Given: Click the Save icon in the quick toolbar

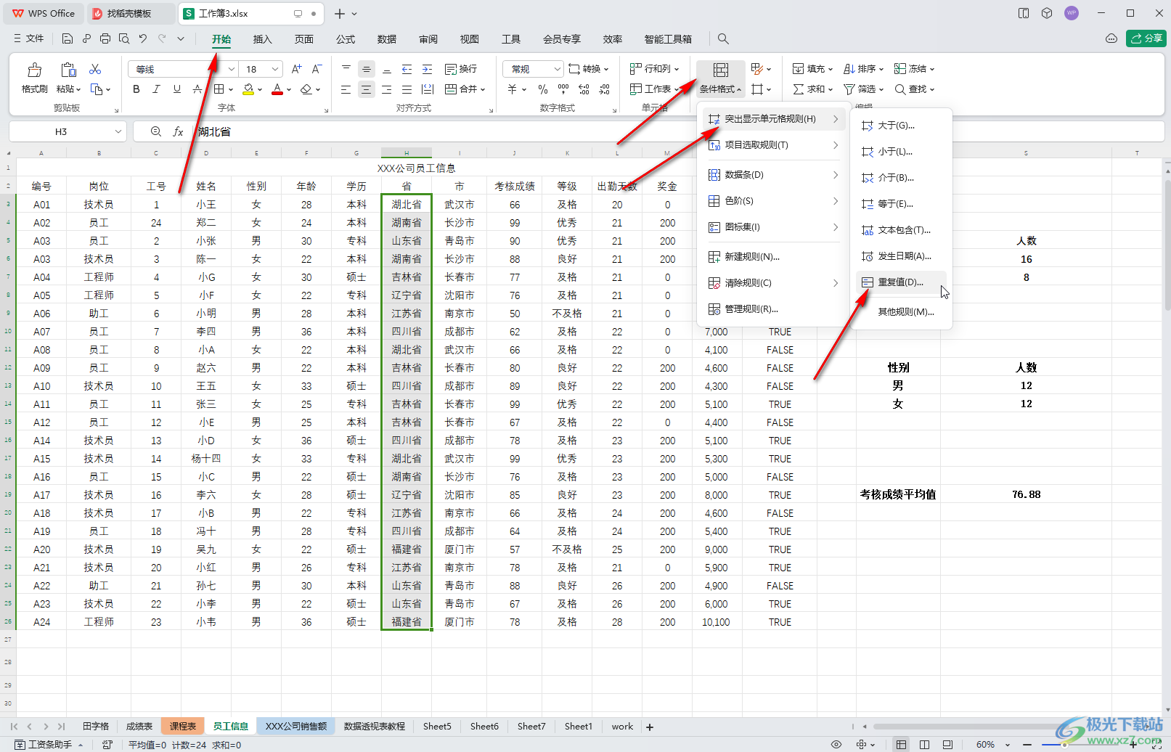Looking at the screenshot, I should (68, 38).
